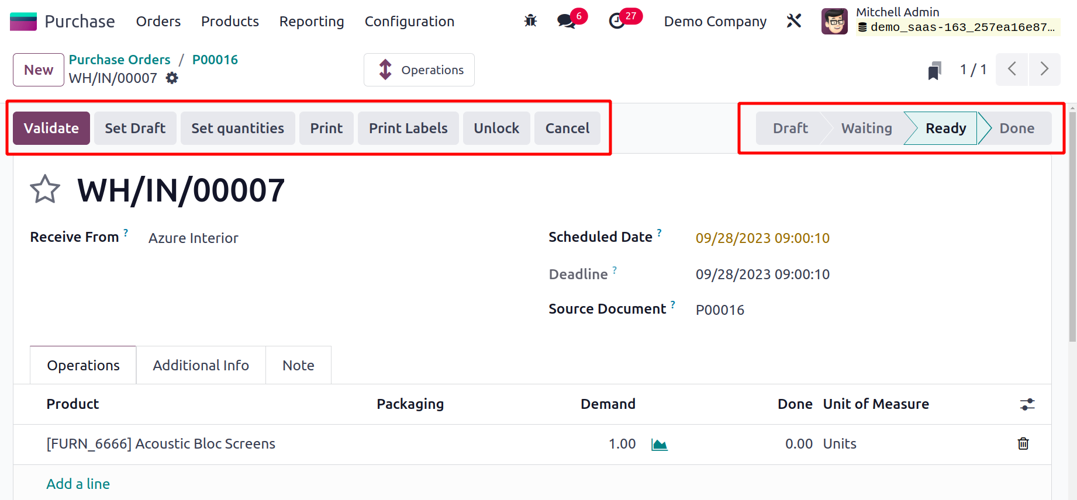Open the activities clock icon
Viewport: 1077px width, 500px height.
point(617,22)
